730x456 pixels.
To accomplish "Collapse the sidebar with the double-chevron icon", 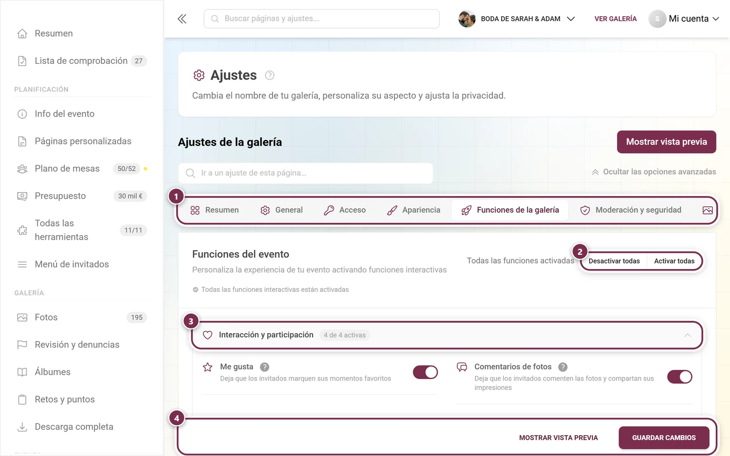I will (x=182, y=19).
